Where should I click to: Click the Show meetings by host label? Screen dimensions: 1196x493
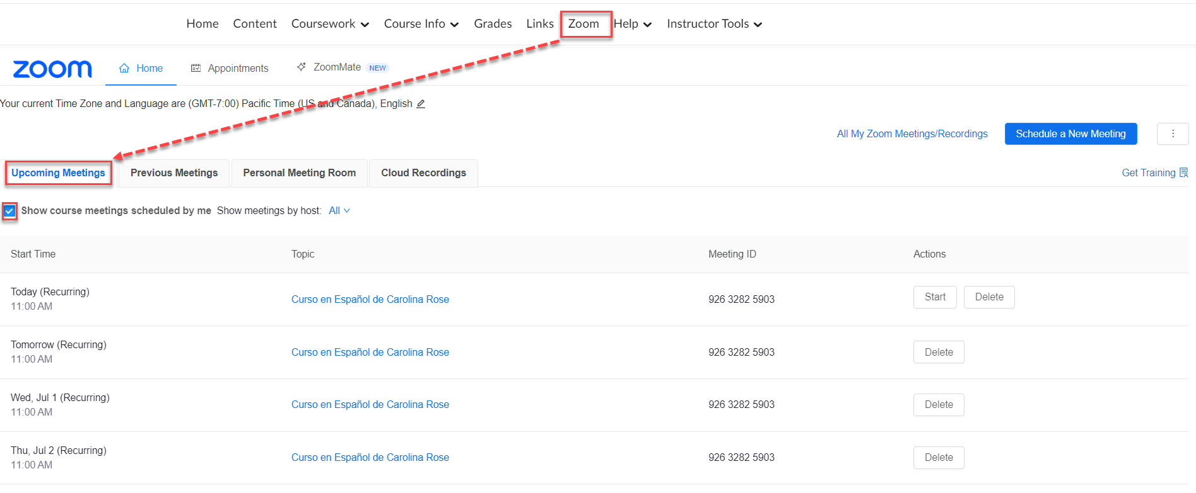[x=269, y=211]
